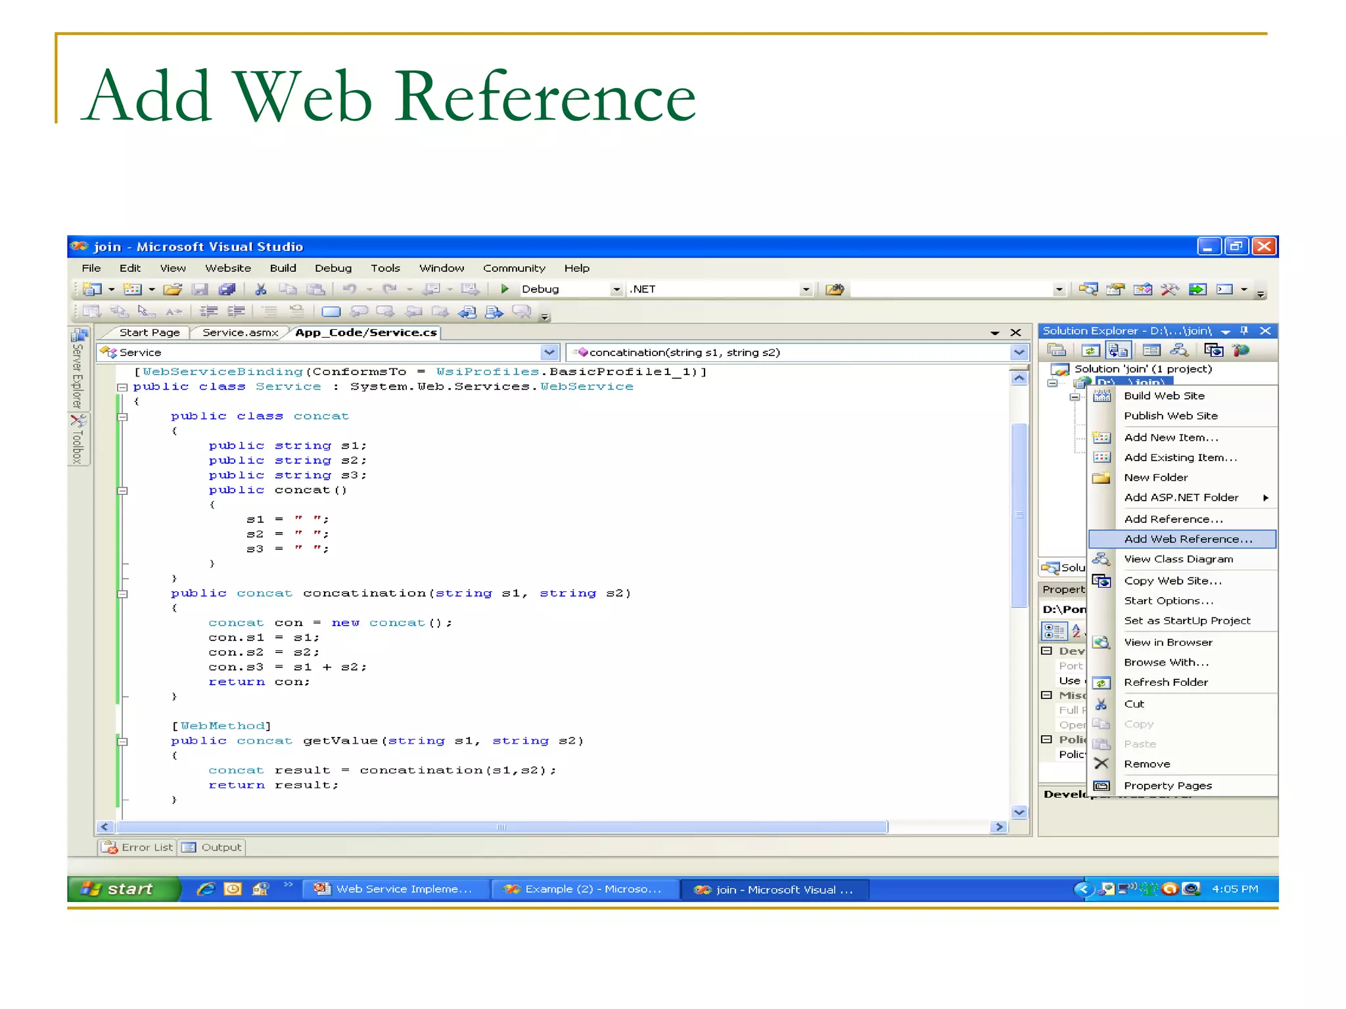Choose Property Pages in context menu

point(1182,786)
